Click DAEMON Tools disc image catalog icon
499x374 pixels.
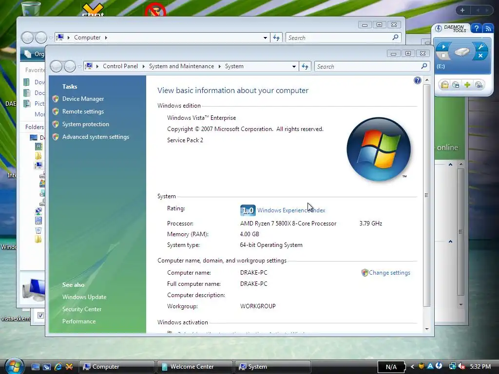pos(456,85)
